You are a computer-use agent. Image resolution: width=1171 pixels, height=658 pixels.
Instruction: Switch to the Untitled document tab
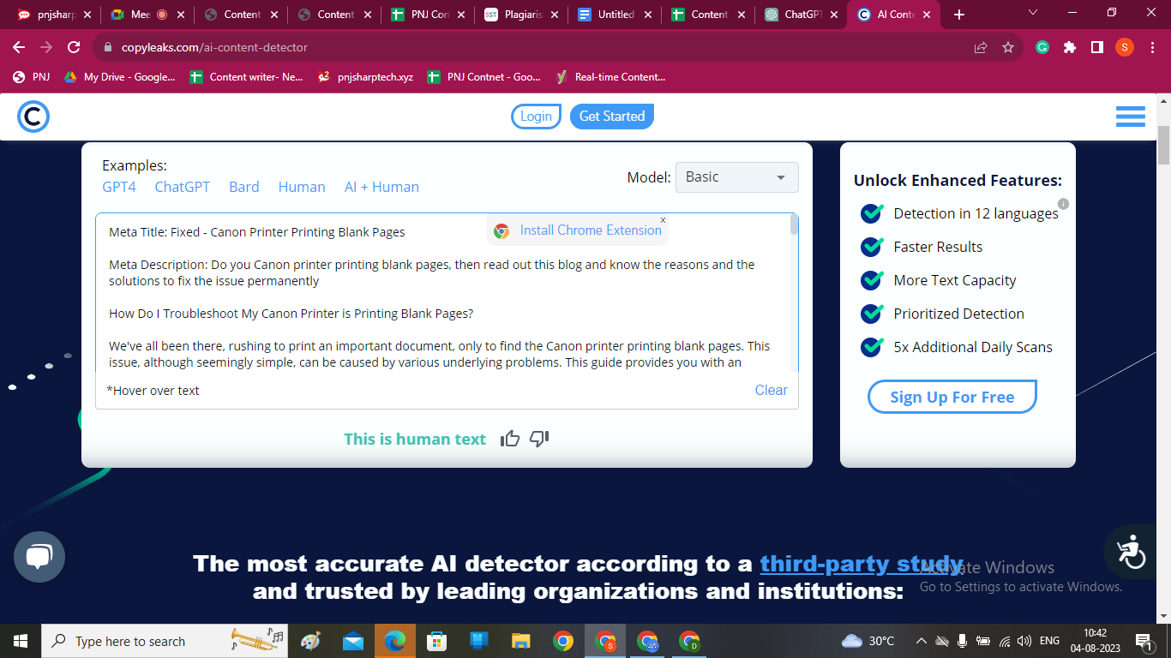coord(615,15)
